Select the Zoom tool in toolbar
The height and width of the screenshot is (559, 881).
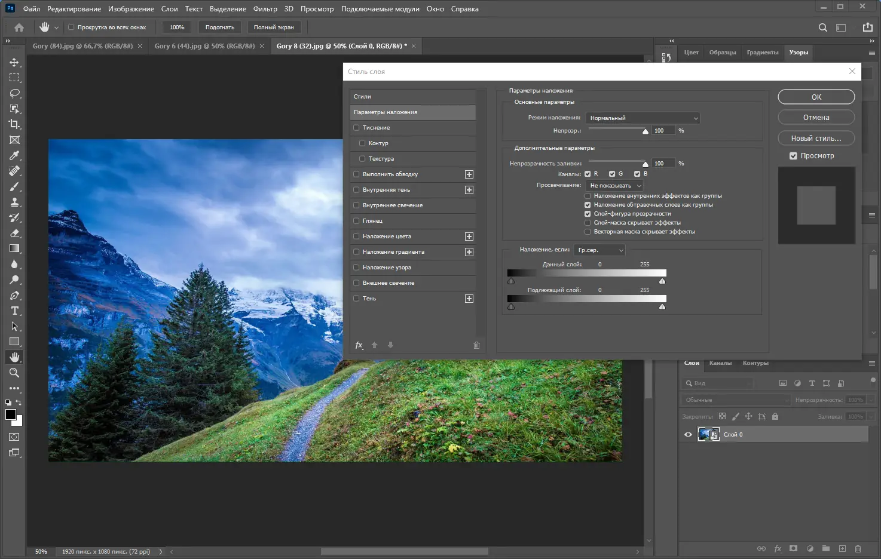click(14, 373)
